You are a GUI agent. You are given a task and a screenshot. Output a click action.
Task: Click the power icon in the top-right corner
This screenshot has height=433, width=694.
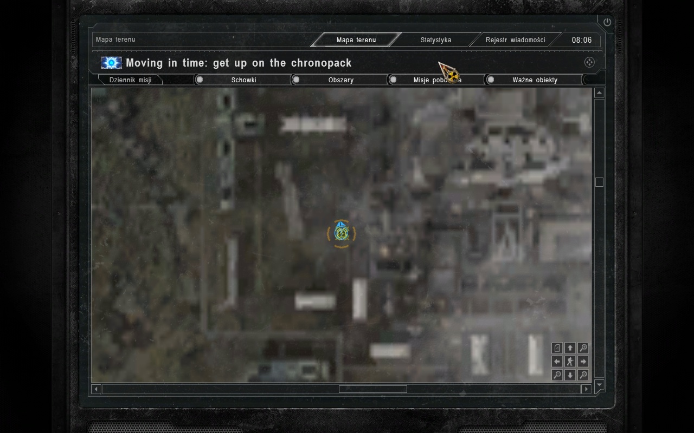607,22
